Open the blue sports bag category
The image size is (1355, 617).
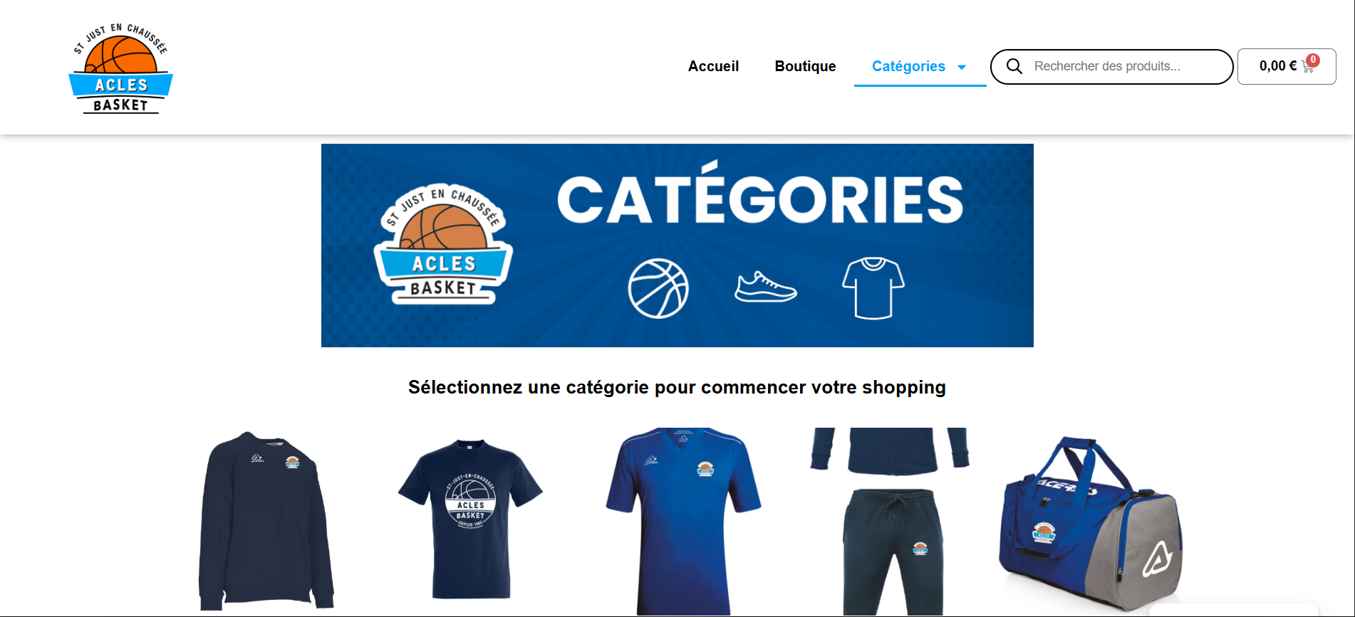1090,523
